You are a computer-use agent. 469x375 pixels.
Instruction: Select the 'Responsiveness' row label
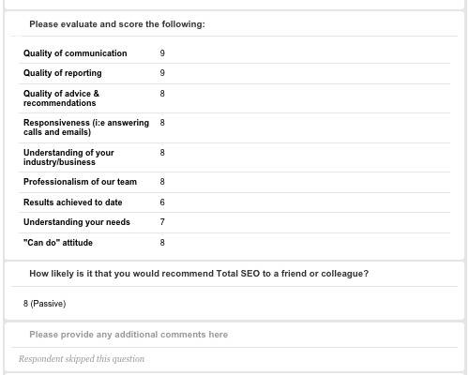[x=86, y=127]
